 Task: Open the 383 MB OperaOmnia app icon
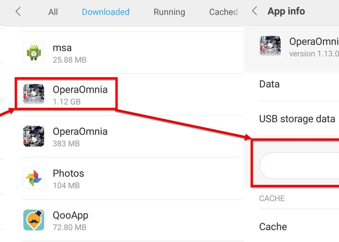(34, 136)
